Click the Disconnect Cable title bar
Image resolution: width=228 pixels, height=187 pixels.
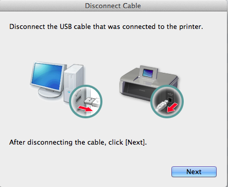click(x=113, y=6)
